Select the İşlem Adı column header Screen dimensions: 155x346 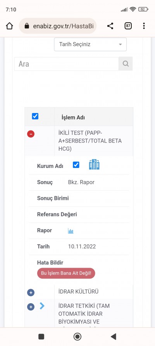point(73,117)
